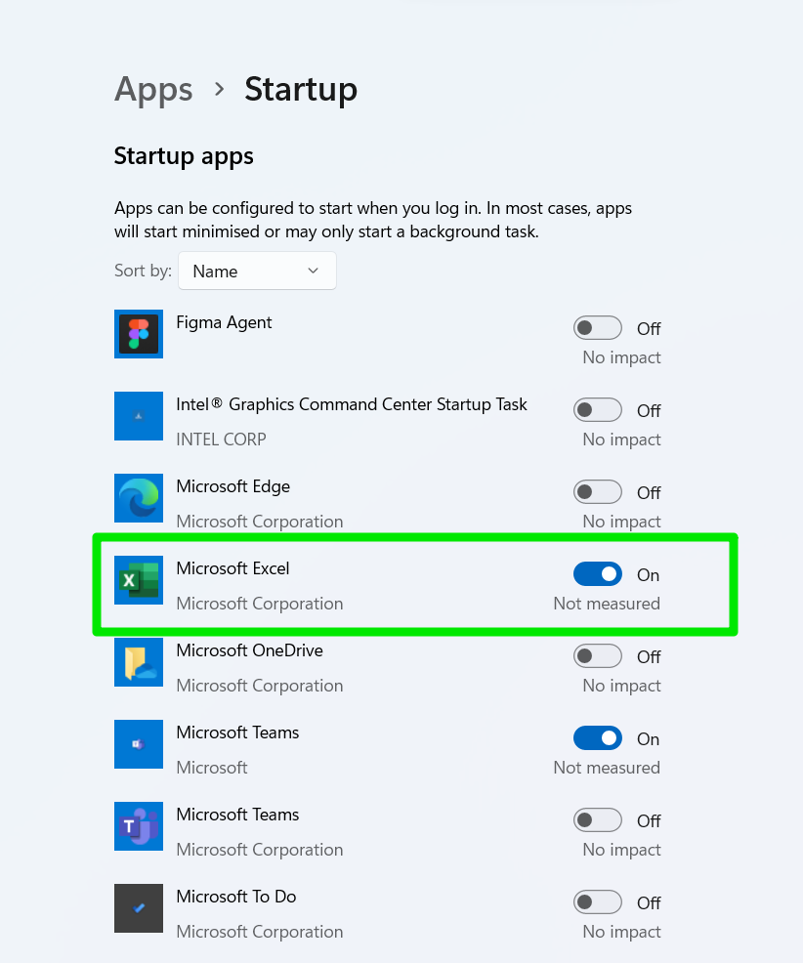
Task: Click the small Teams icon published by Microsoft
Action: click(139, 744)
